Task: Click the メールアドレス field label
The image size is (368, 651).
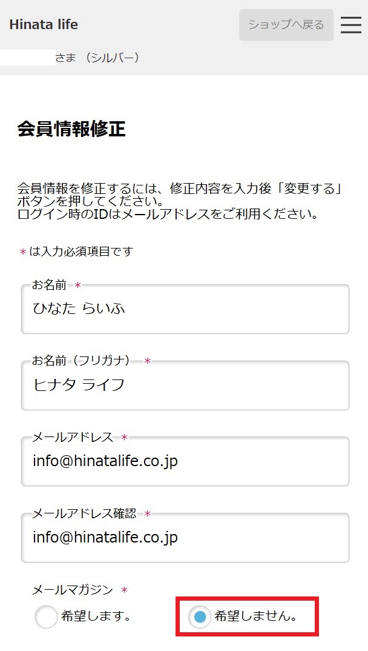Action: tap(72, 437)
